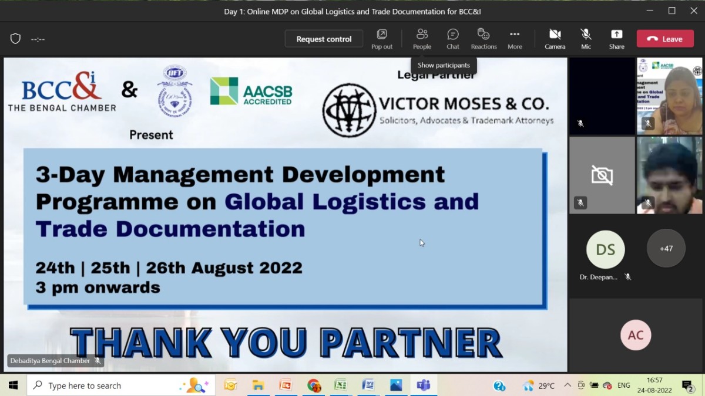Open Google Chrome from the taskbar

click(314, 385)
